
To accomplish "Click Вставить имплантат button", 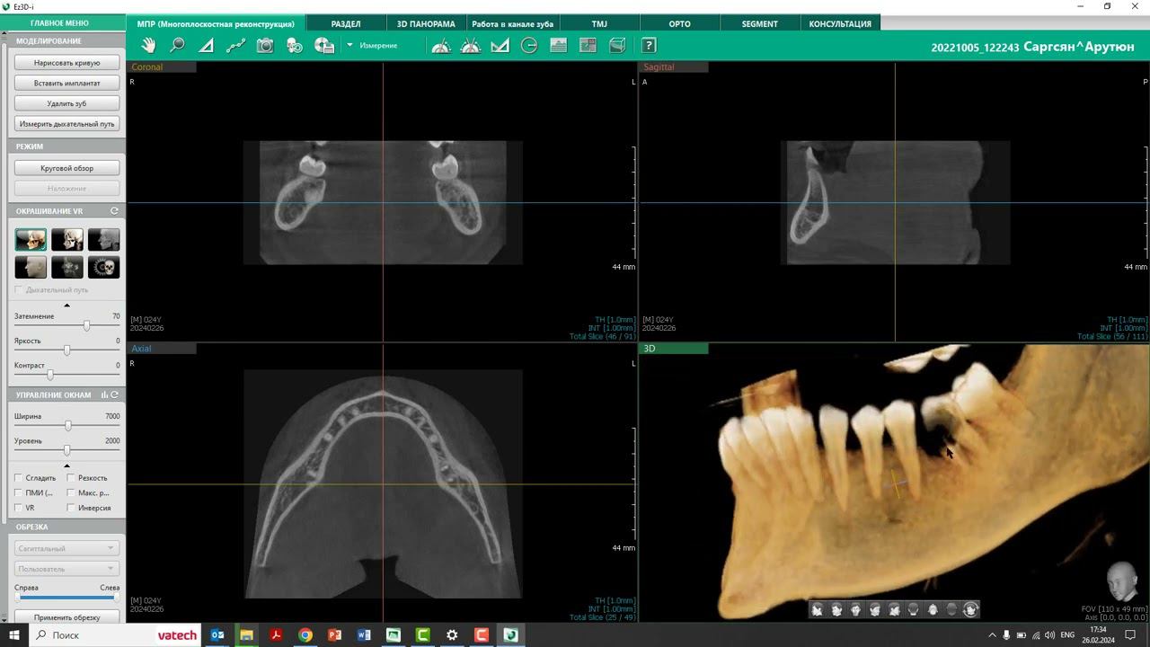I will click(67, 83).
